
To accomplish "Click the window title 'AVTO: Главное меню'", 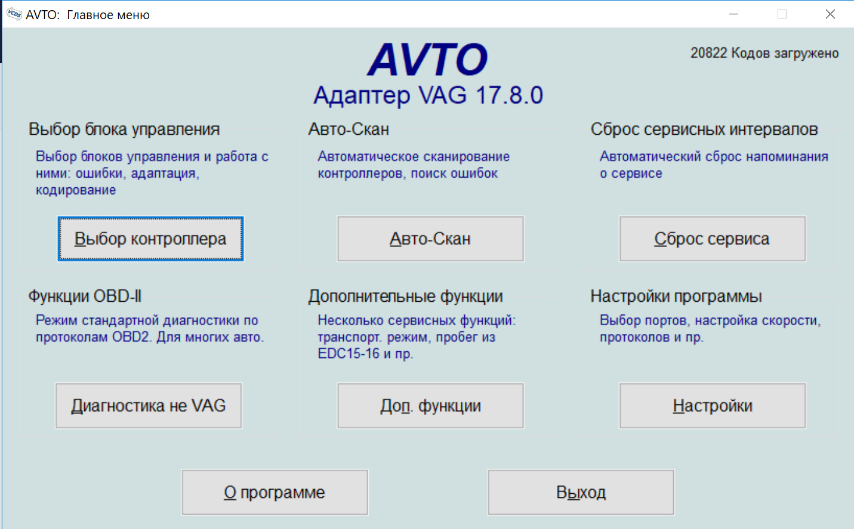I will point(88,14).
